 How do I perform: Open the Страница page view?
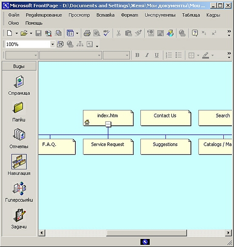[19, 85]
